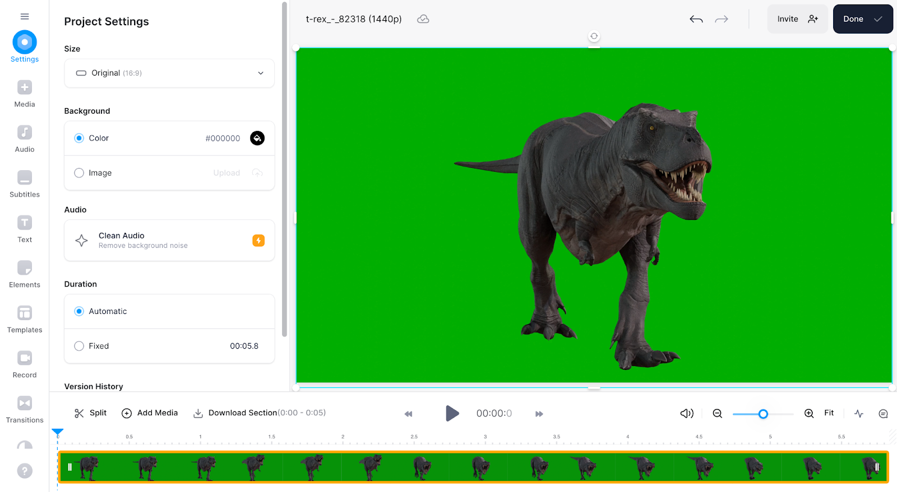Click the help question mark icon
This screenshot has width=897, height=492.
pos(25,471)
